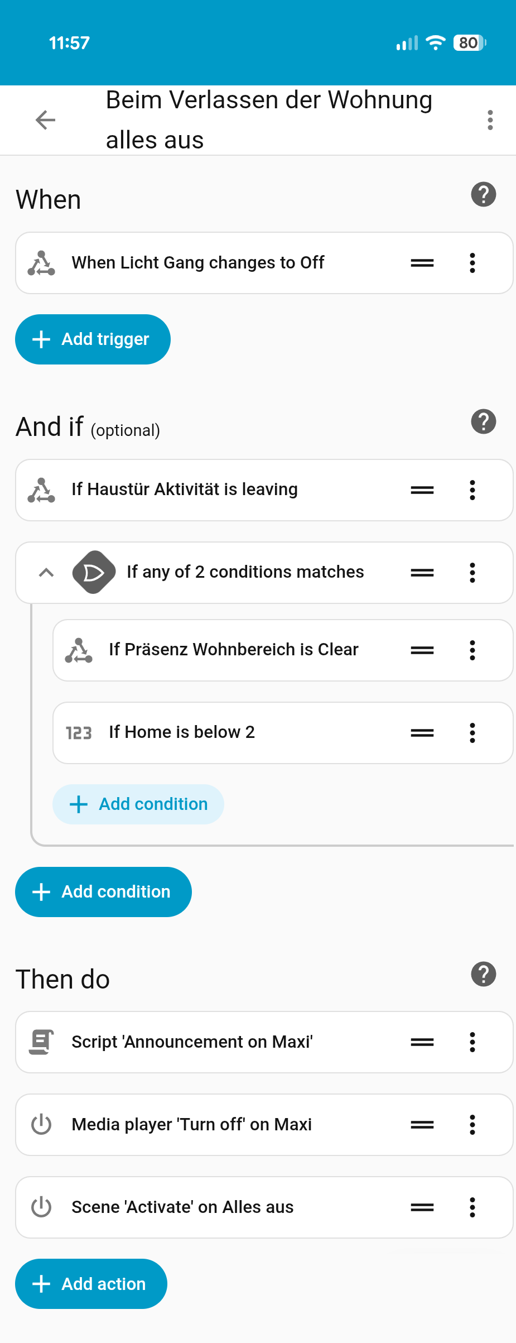Click the OR condition block icon
The image size is (516, 1343).
(x=94, y=572)
